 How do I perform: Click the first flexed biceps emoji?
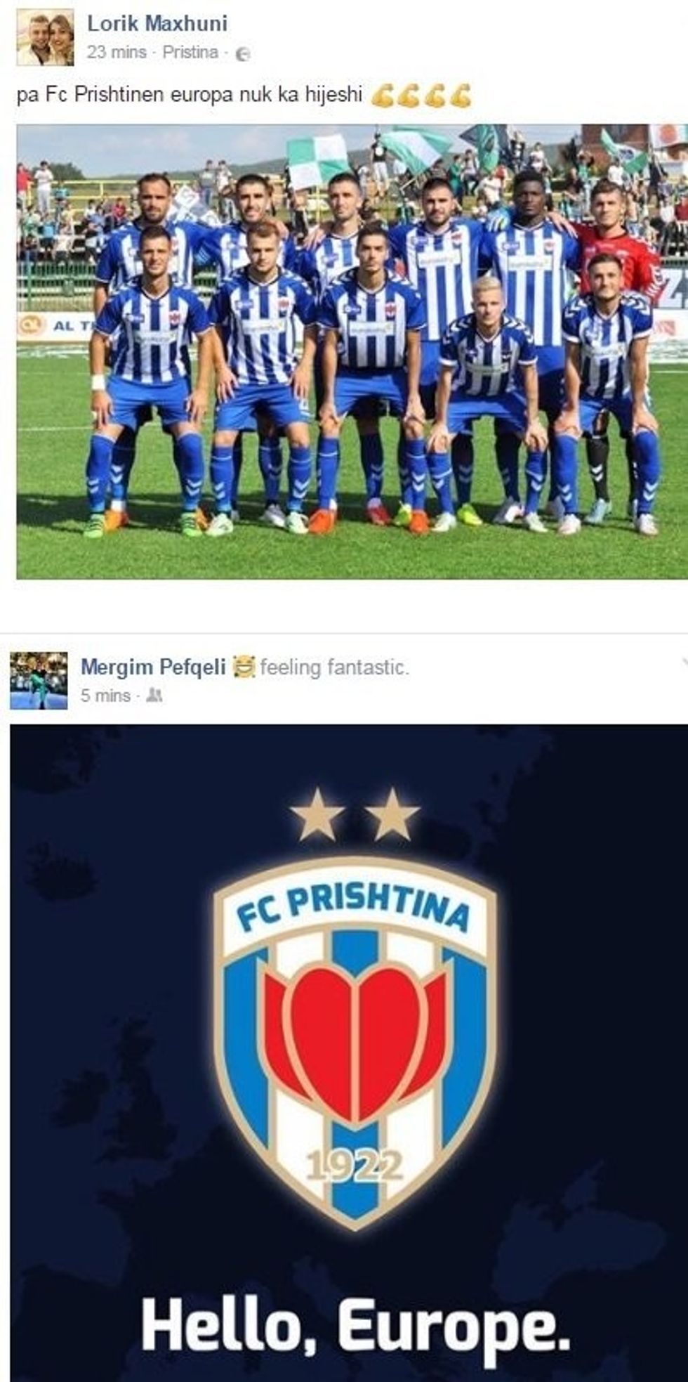tap(383, 96)
